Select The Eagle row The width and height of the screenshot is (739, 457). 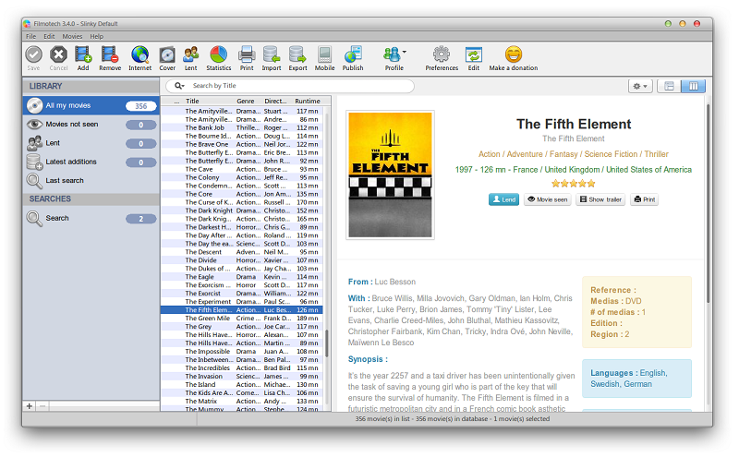(242, 277)
